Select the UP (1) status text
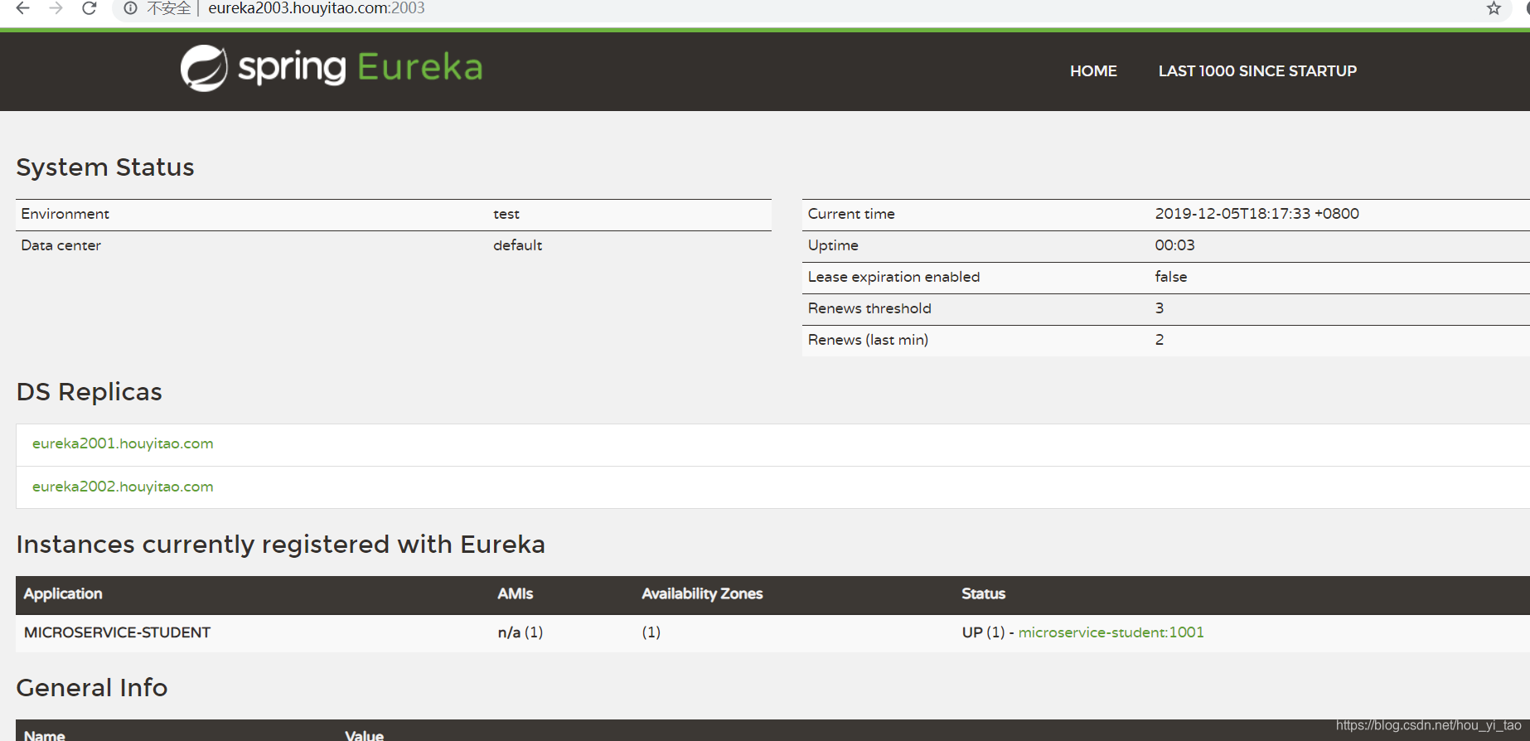Image resolution: width=1530 pixels, height=741 pixels. tap(983, 632)
